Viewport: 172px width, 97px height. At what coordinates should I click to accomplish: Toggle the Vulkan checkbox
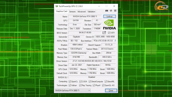click(70, 85)
